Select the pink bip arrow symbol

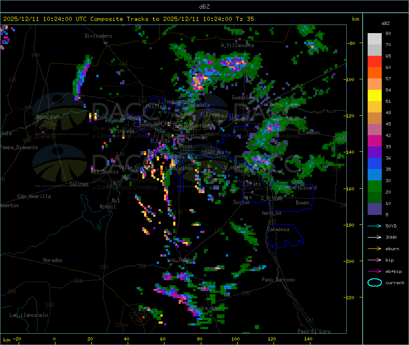tap(374, 260)
